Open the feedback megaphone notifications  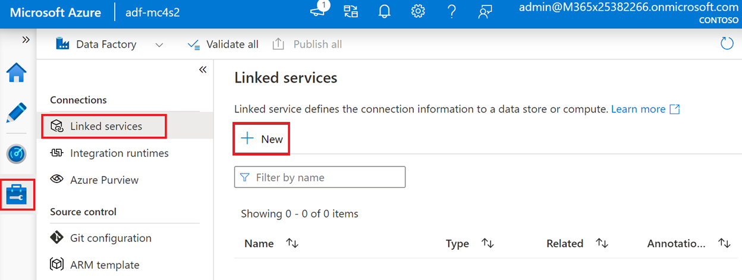tap(319, 11)
